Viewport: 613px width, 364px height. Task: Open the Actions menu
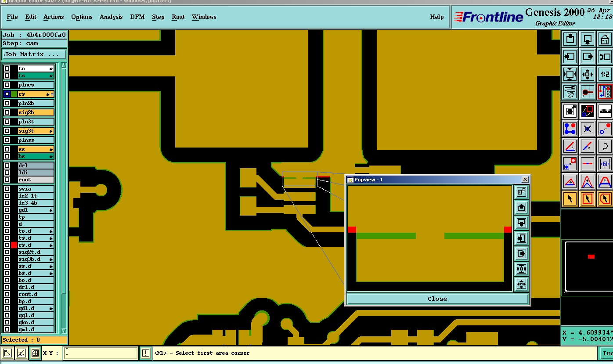click(x=54, y=17)
